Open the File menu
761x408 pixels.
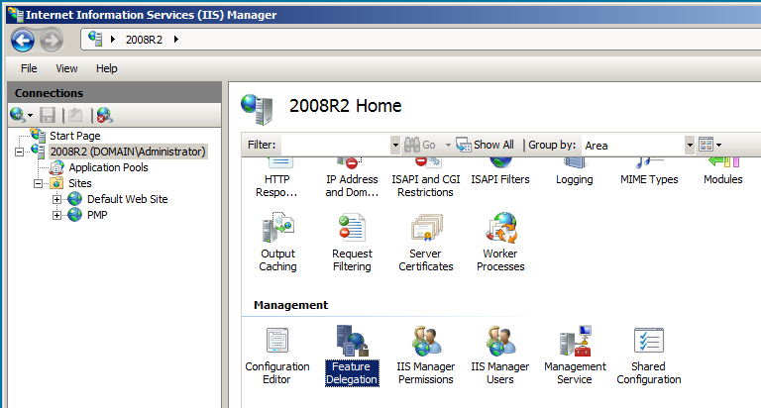click(29, 68)
